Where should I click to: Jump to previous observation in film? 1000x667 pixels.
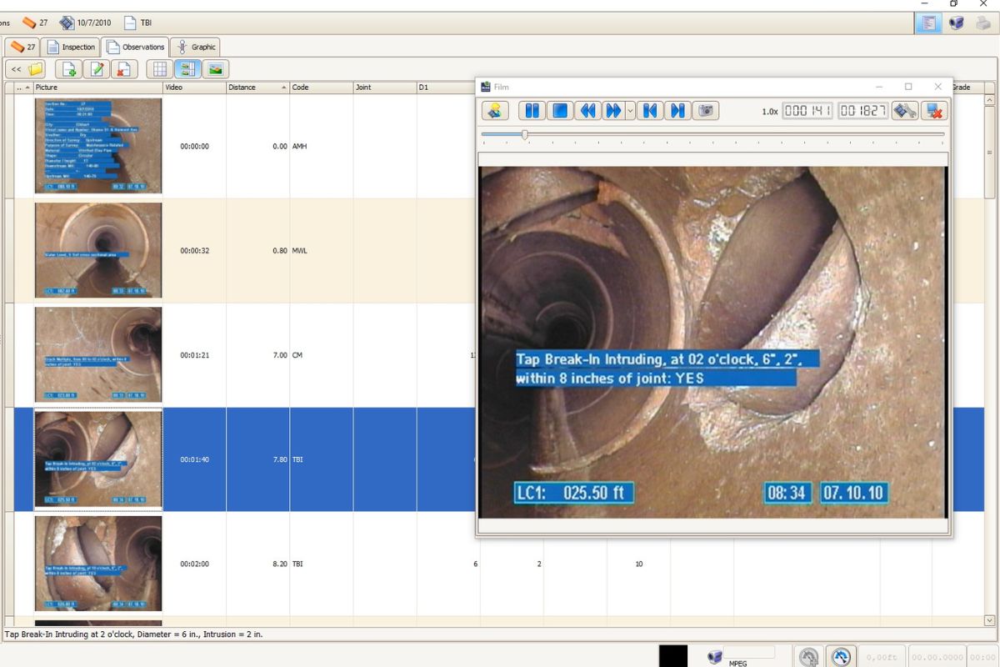pos(651,110)
